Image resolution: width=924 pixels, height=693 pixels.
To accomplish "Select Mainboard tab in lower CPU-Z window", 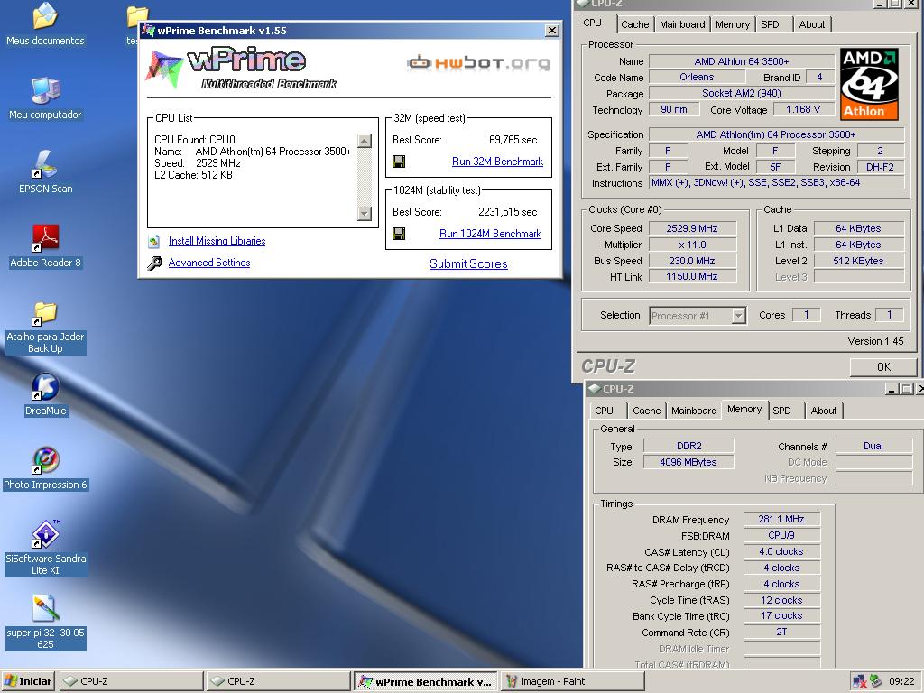I will pos(694,411).
